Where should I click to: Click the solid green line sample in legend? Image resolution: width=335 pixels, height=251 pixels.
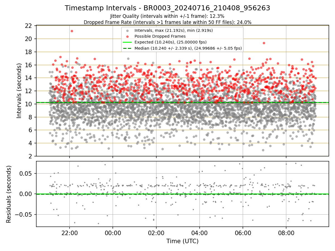coord(127,42)
